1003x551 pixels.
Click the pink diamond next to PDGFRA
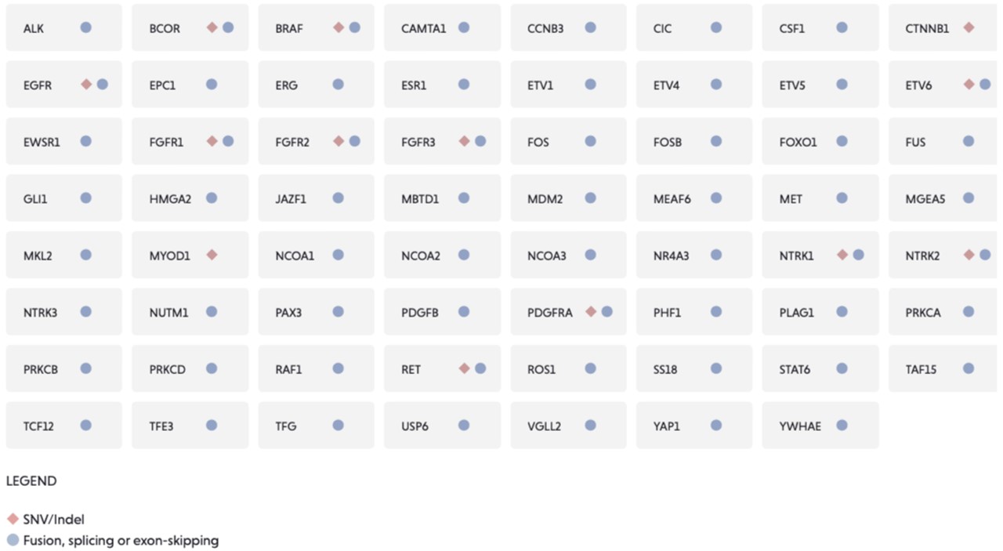click(591, 311)
